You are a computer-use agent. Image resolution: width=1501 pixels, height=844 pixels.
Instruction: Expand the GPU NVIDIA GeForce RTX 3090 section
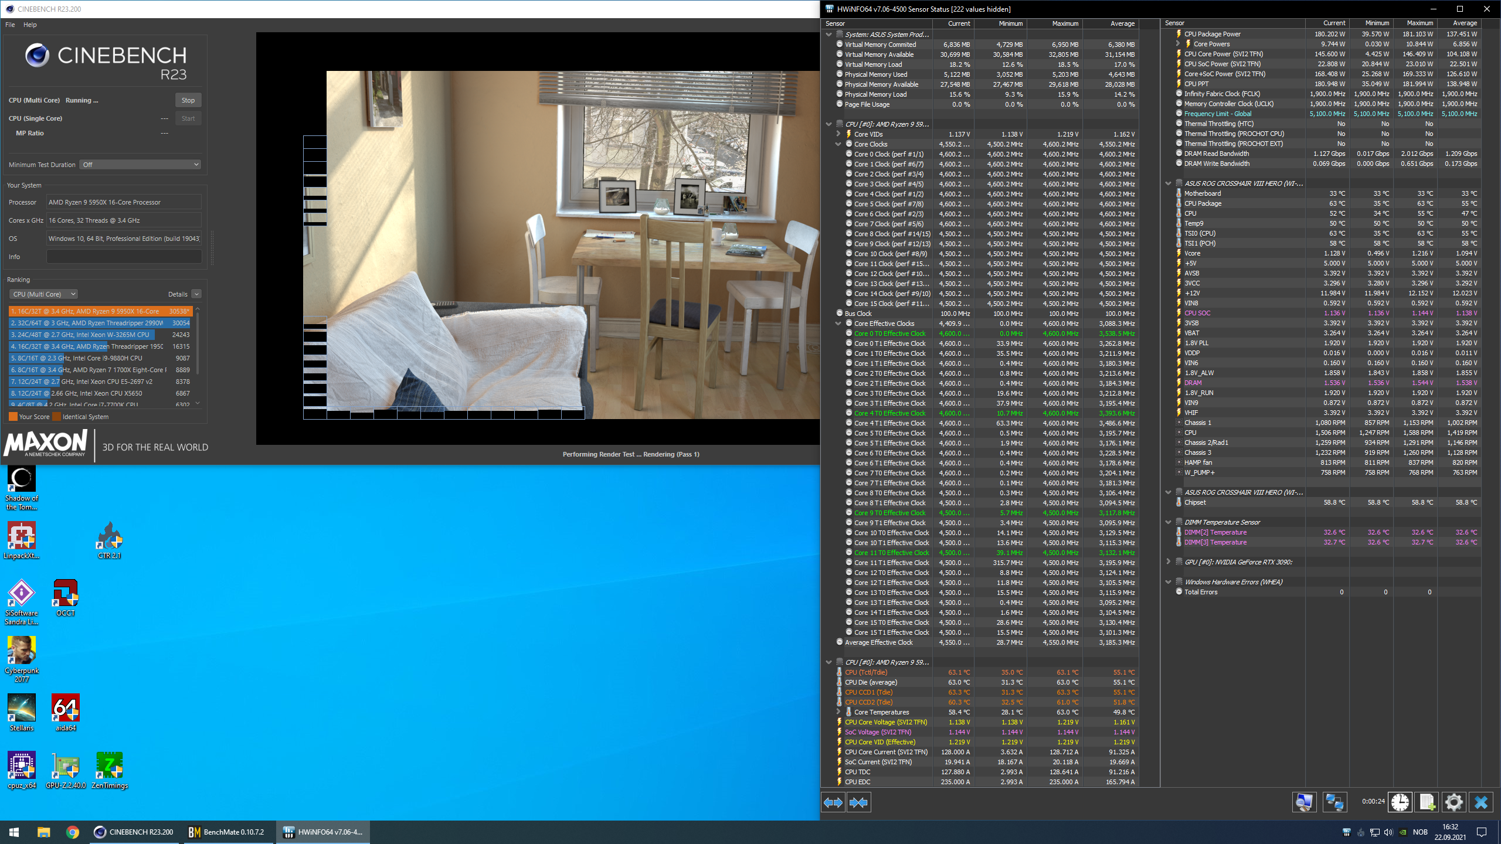click(x=1168, y=561)
